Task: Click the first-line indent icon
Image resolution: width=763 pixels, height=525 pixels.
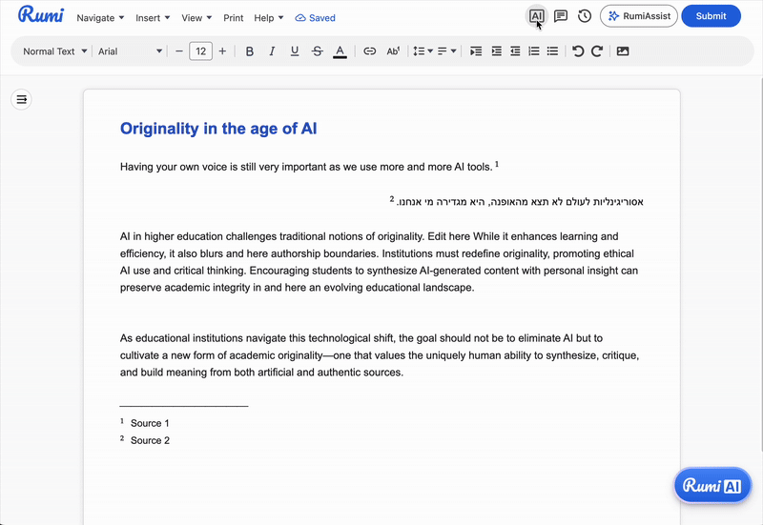Action: coord(476,51)
